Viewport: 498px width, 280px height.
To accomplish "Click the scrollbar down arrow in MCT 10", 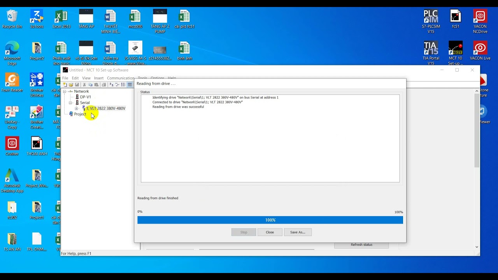I will point(477,247).
